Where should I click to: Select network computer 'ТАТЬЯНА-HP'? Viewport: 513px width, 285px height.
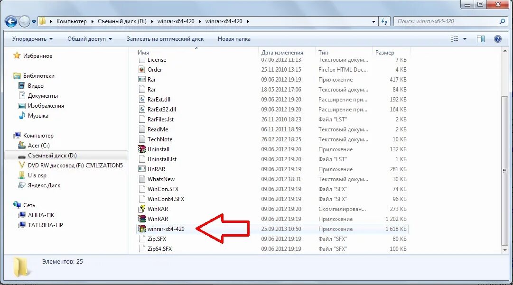pyautogui.click(x=46, y=225)
